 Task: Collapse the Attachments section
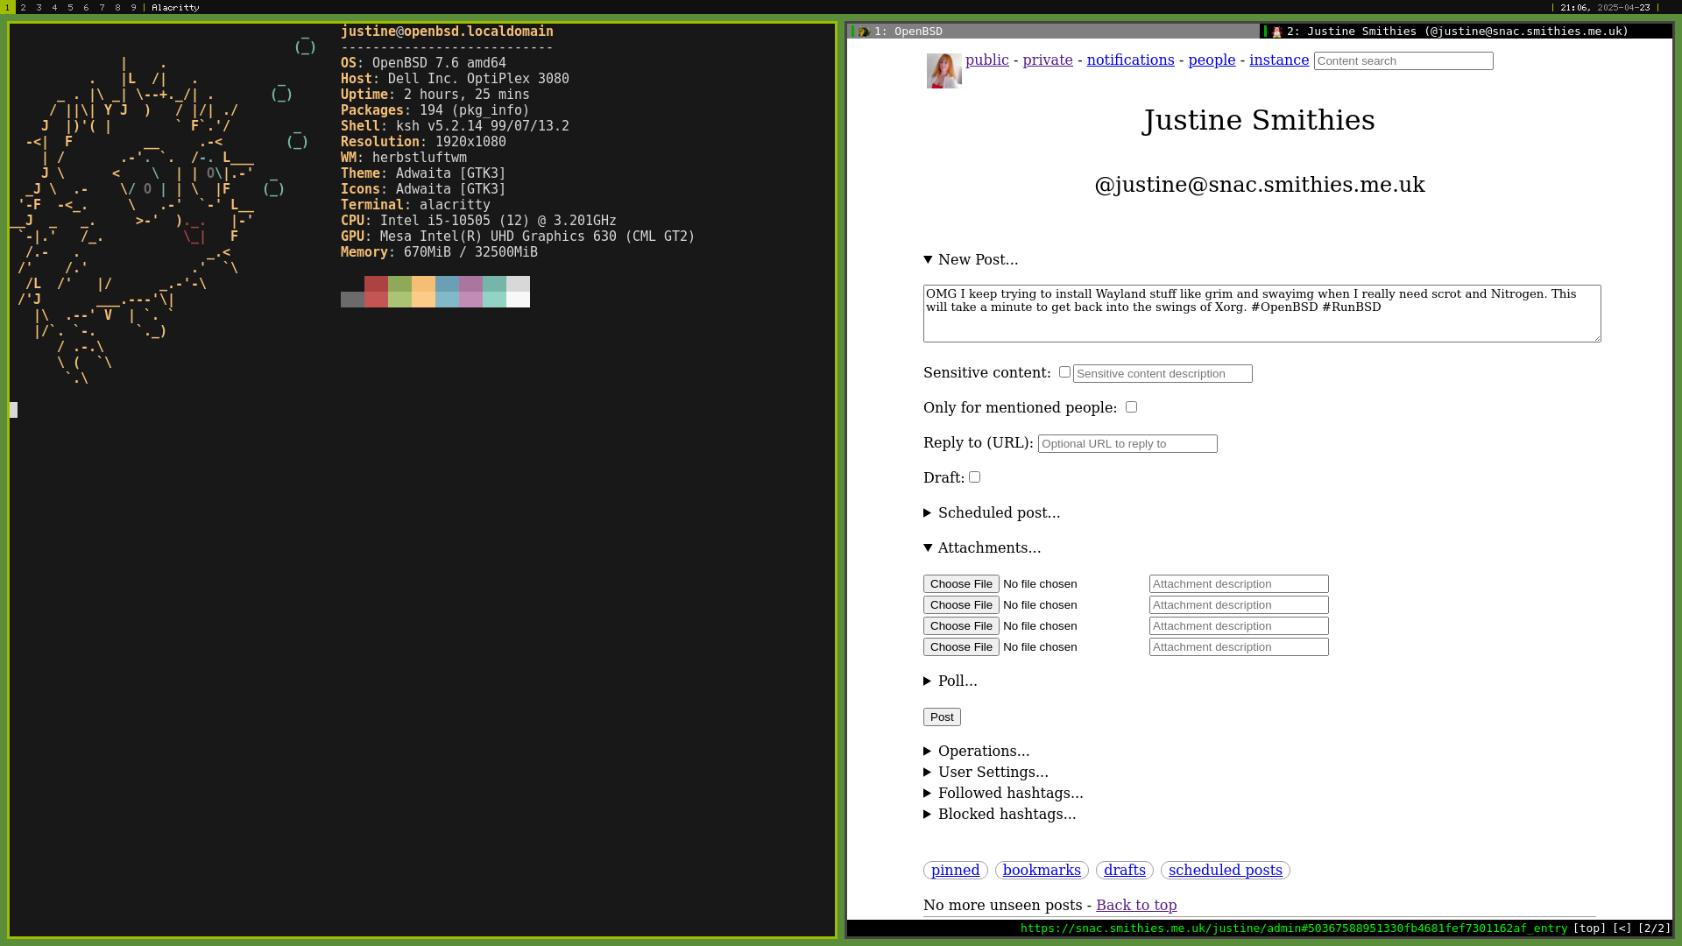(982, 547)
